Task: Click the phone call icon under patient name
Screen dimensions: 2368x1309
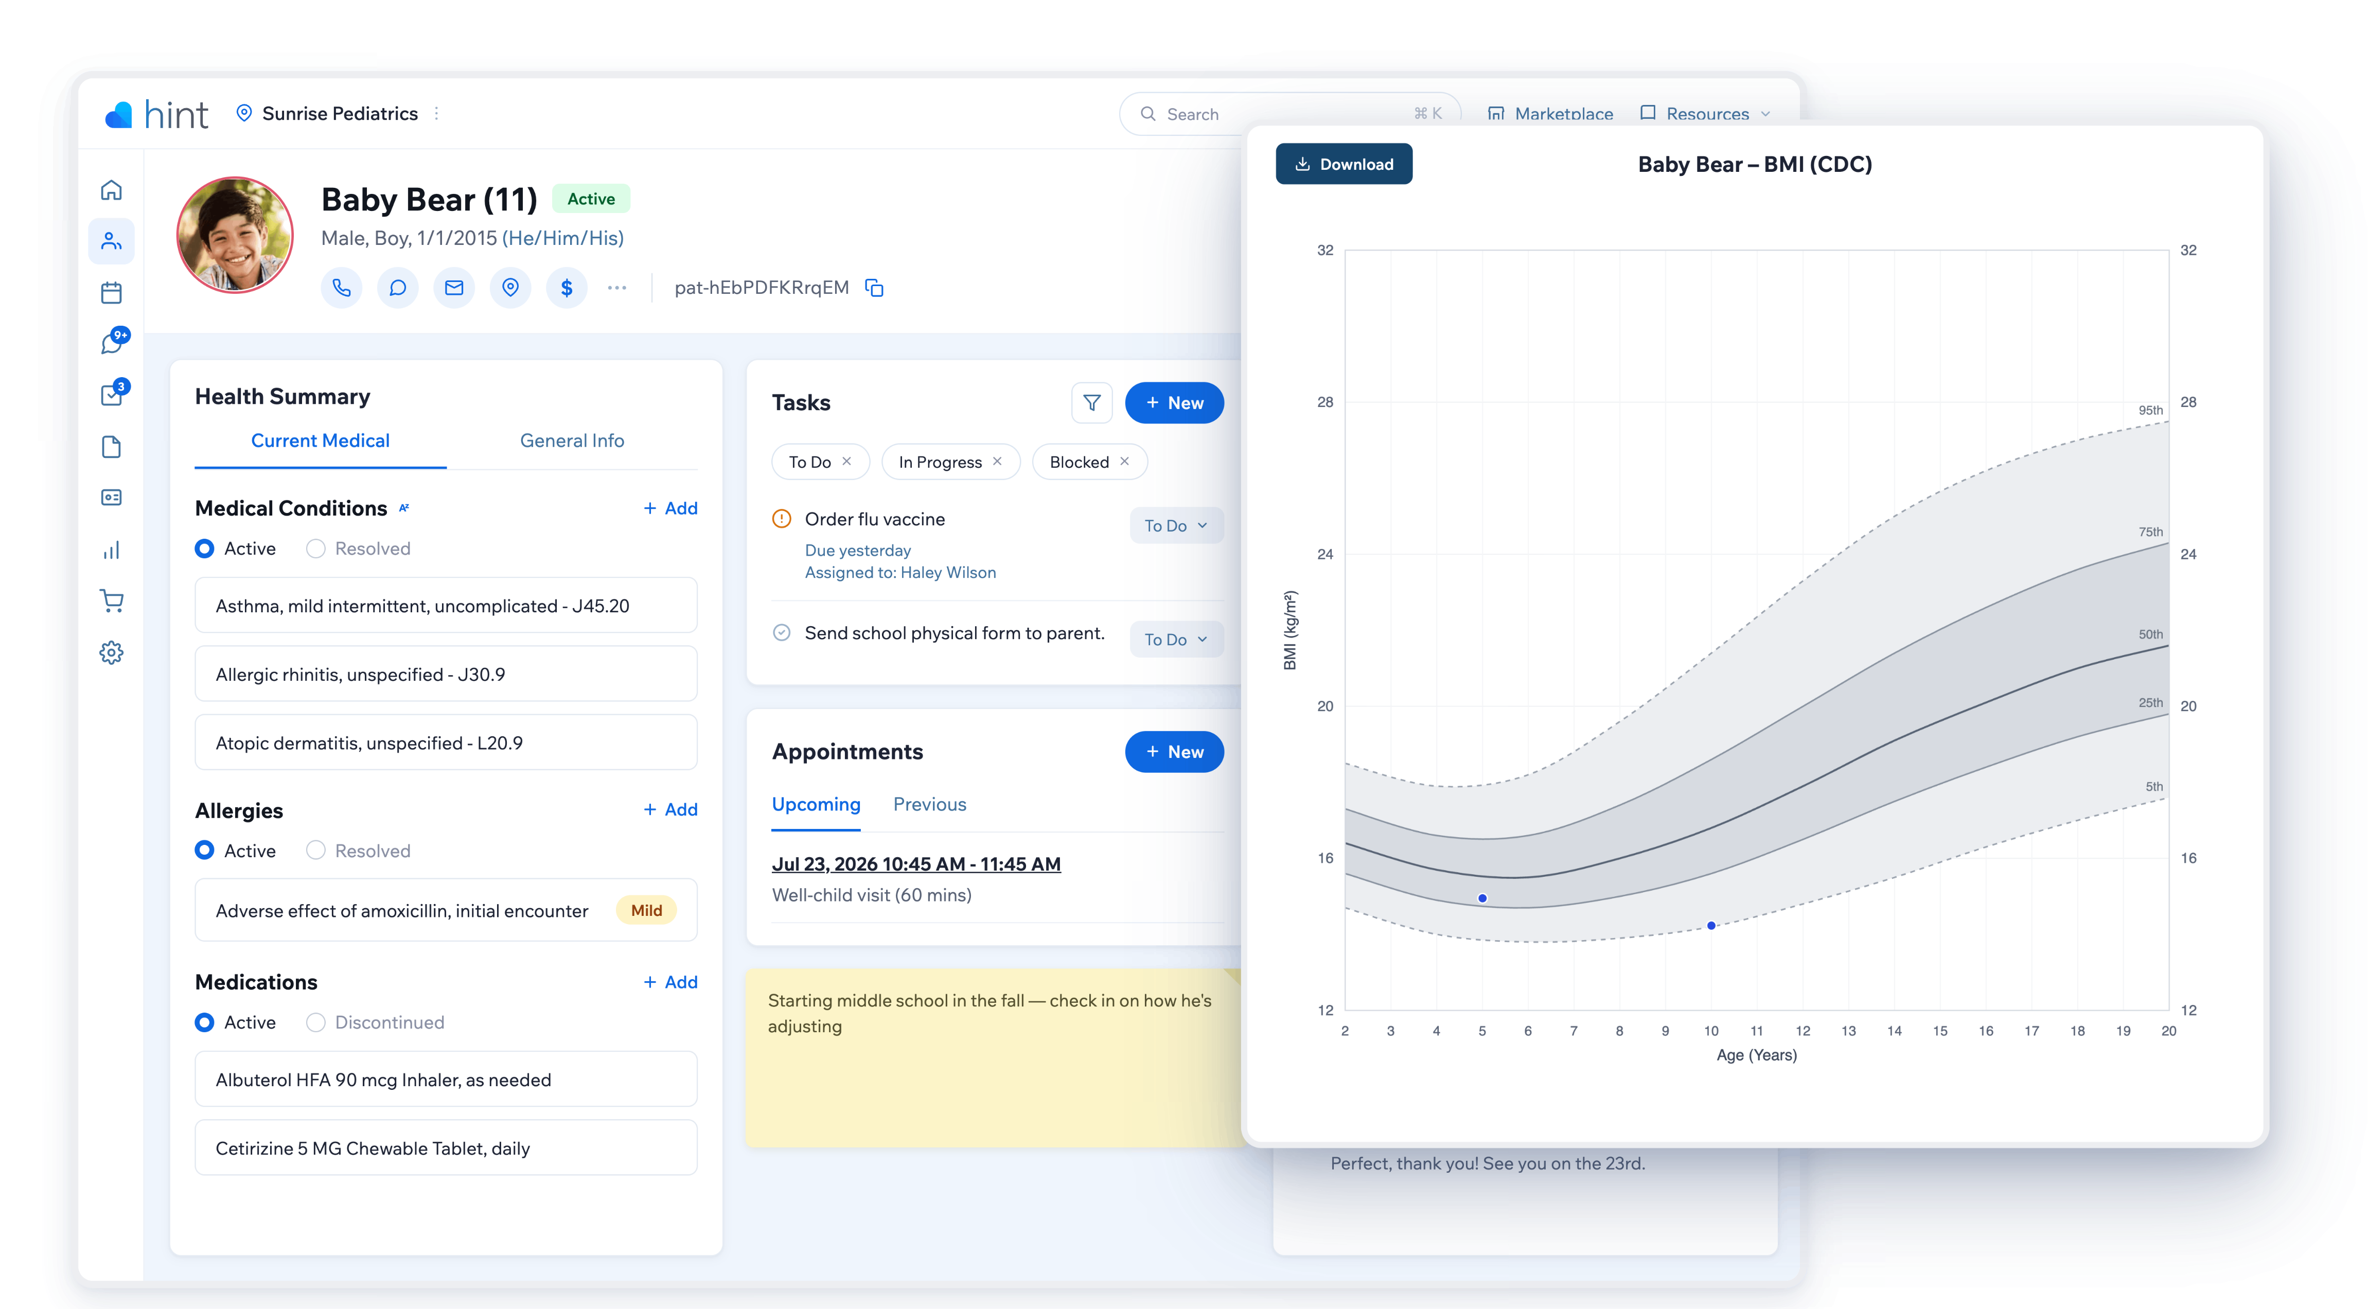Action: pyautogui.click(x=341, y=288)
